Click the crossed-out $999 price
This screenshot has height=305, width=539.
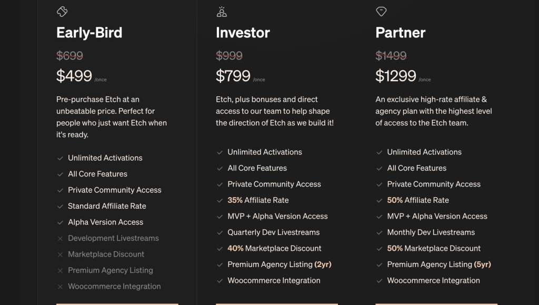[x=229, y=55]
